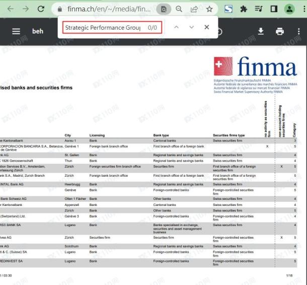Click the city cell 'Aarau 1'
The height and width of the screenshot is (285, 307).
click(70, 140)
